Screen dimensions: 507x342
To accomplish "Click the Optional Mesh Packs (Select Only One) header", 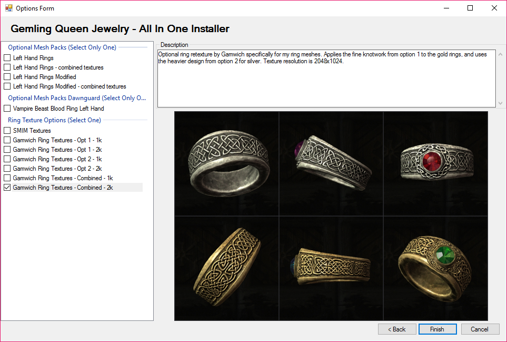I will [62, 47].
